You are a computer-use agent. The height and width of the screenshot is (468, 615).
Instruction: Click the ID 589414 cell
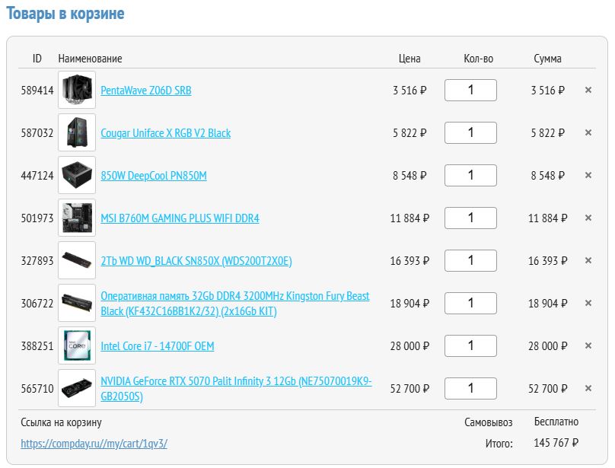pyautogui.click(x=37, y=91)
